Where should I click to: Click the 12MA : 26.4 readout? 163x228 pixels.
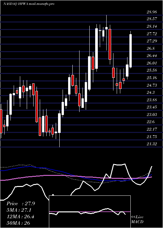pos(20,217)
